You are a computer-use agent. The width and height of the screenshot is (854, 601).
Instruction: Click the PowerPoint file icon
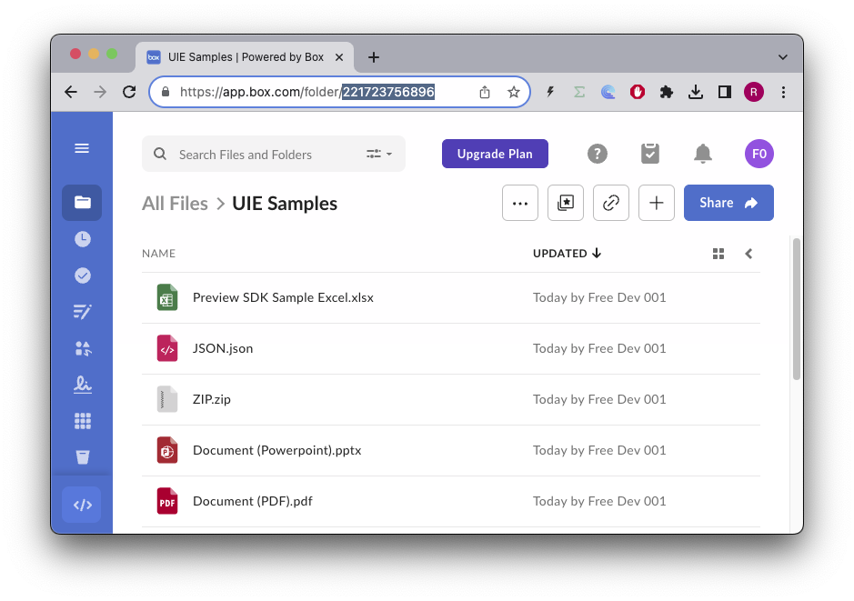coord(167,450)
